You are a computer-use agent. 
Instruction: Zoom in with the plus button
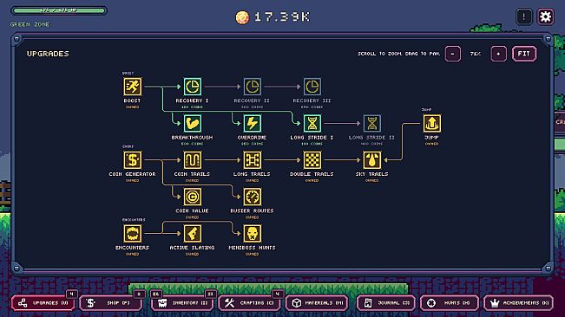[498, 54]
